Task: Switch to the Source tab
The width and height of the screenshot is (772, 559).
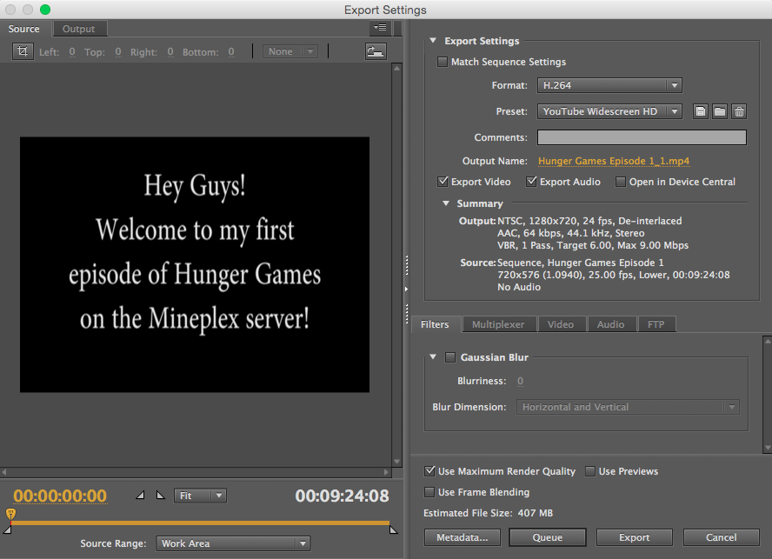Action: point(23,29)
